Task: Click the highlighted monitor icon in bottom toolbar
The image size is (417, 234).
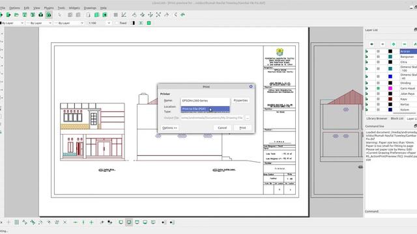Action: click(129, 222)
